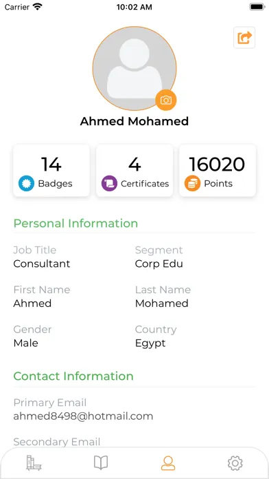The image size is (269, 479).
Task: Open the 4 Certificates card
Action: pyautogui.click(x=134, y=171)
